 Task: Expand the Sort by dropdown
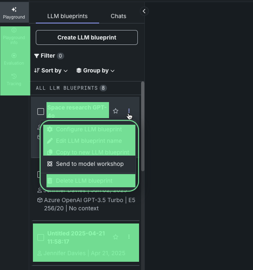51,71
